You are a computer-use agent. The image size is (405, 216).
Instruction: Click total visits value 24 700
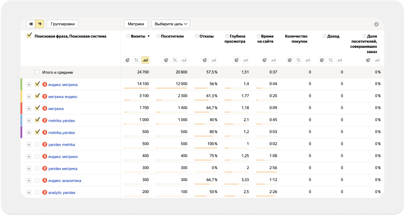pyautogui.click(x=143, y=72)
